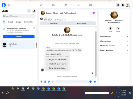The width and height of the screenshot is (133, 99).
Task: Open the Marketplace chat in list
Action: (18, 45)
